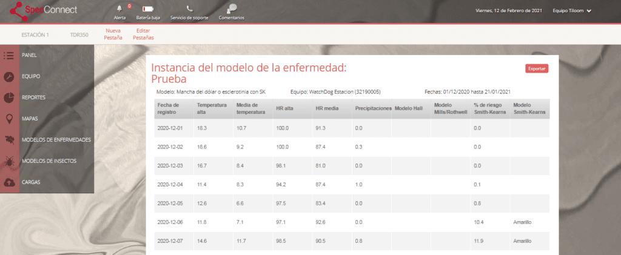Screen dimensions: 621x255
Task: Open MODELOS DE INSECTOS
Action: [x=49, y=161]
